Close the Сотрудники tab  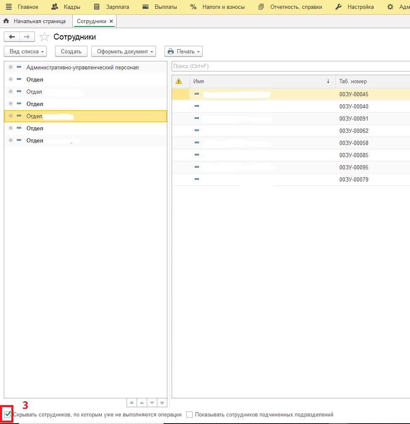(x=111, y=21)
